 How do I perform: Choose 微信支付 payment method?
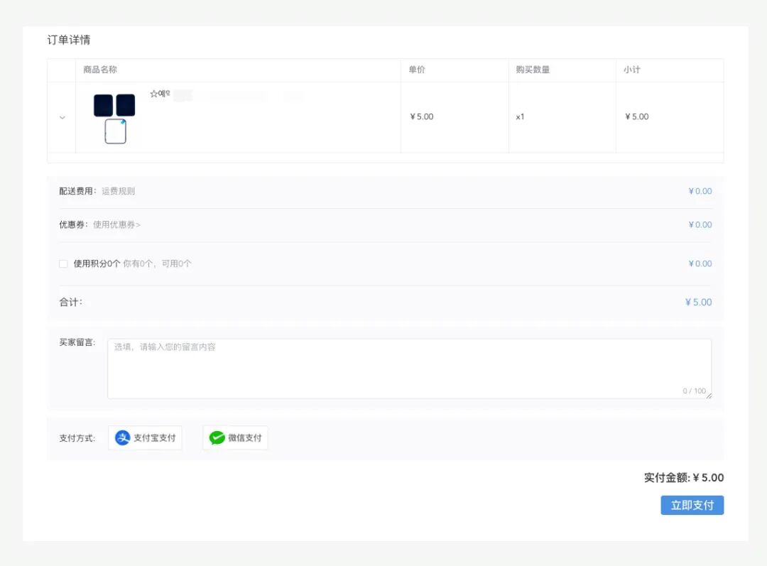pyautogui.click(x=235, y=437)
